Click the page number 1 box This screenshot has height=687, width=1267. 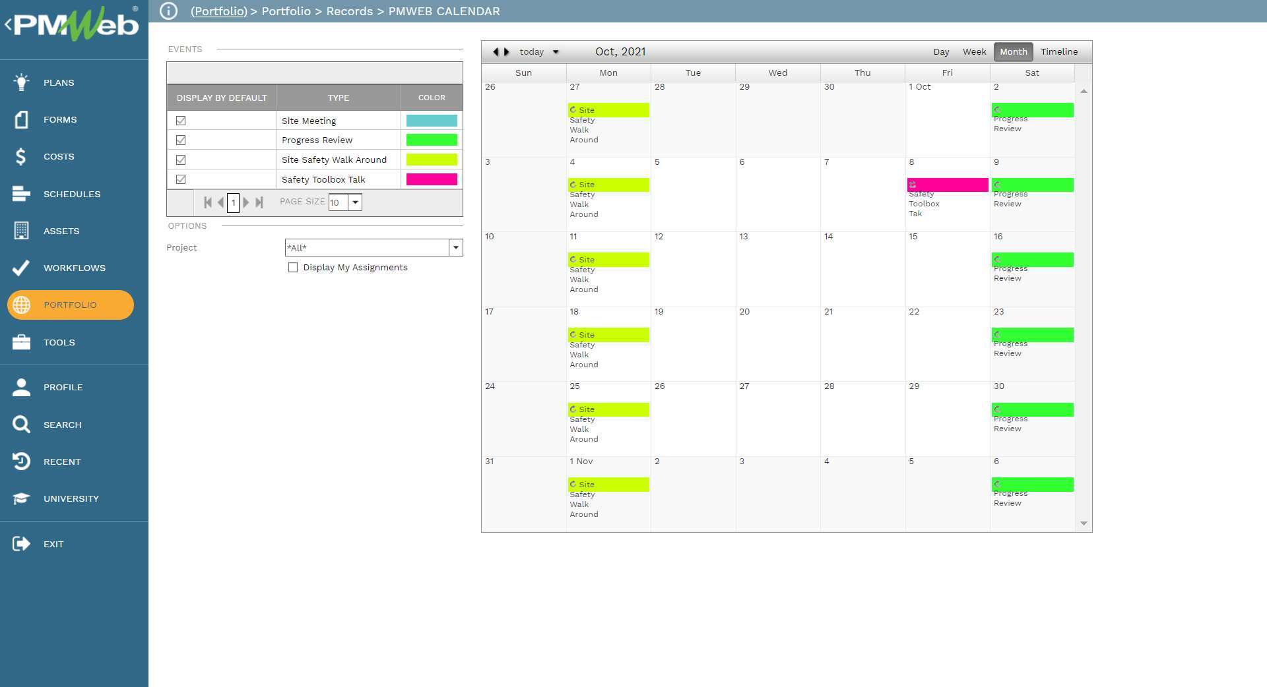point(233,202)
